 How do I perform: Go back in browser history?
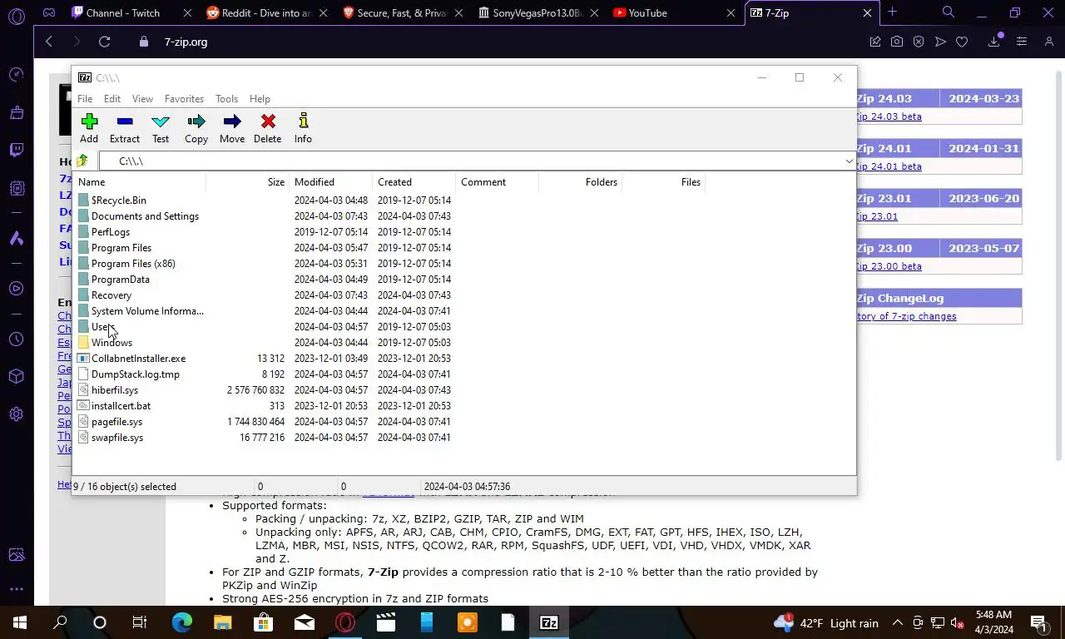49,42
